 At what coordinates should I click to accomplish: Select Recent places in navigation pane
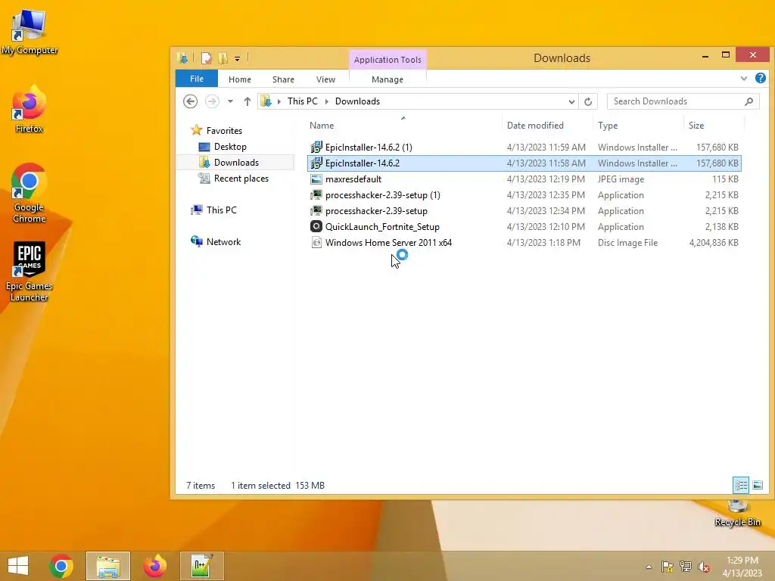pyautogui.click(x=241, y=179)
